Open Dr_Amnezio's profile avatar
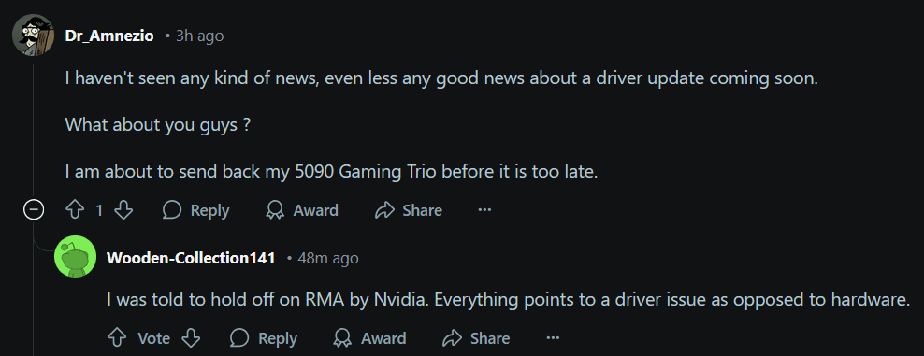Image resolution: width=924 pixels, height=356 pixels. 33,36
